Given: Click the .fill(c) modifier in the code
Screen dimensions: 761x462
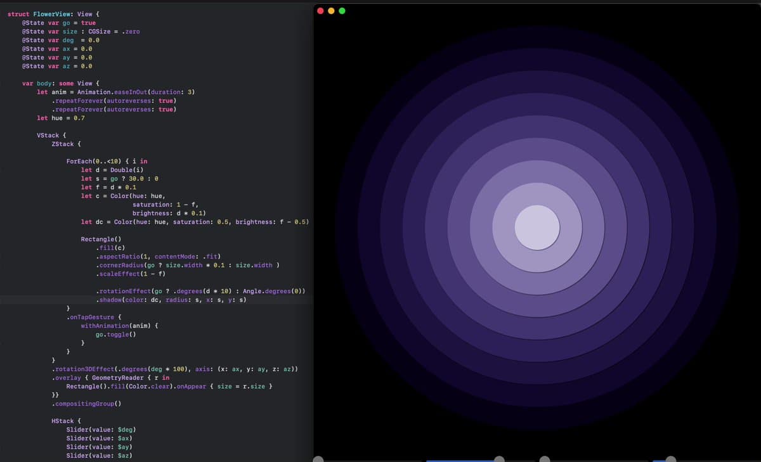Looking at the screenshot, I should click(112, 247).
